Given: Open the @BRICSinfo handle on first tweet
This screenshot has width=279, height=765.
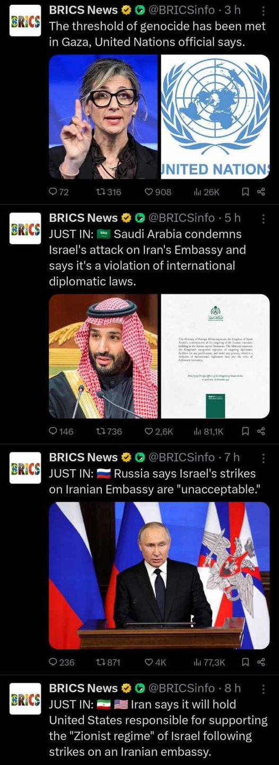Looking at the screenshot, I should [x=181, y=10].
